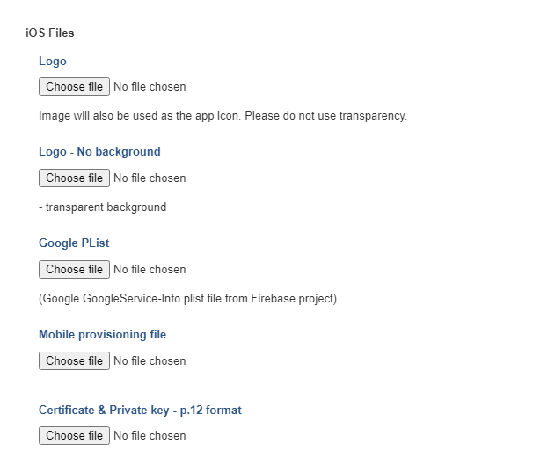The width and height of the screenshot is (555, 465).
Task: Choose file for Certificate & Private key
Action: point(74,435)
